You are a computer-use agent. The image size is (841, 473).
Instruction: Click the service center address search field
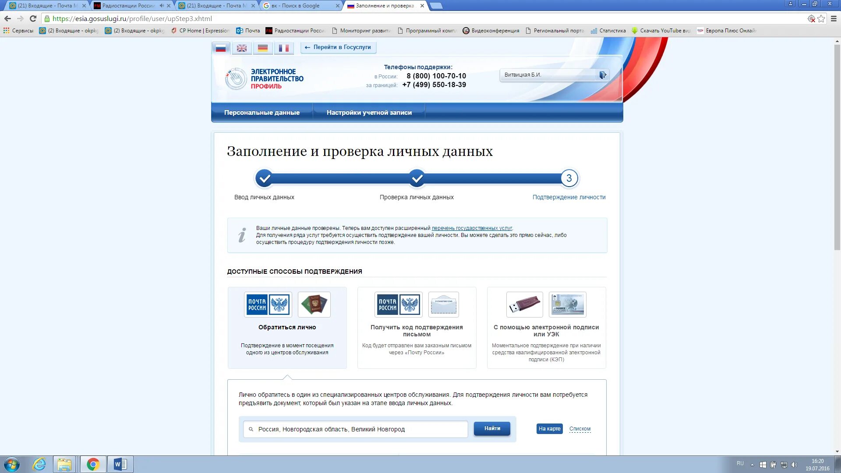356,429
